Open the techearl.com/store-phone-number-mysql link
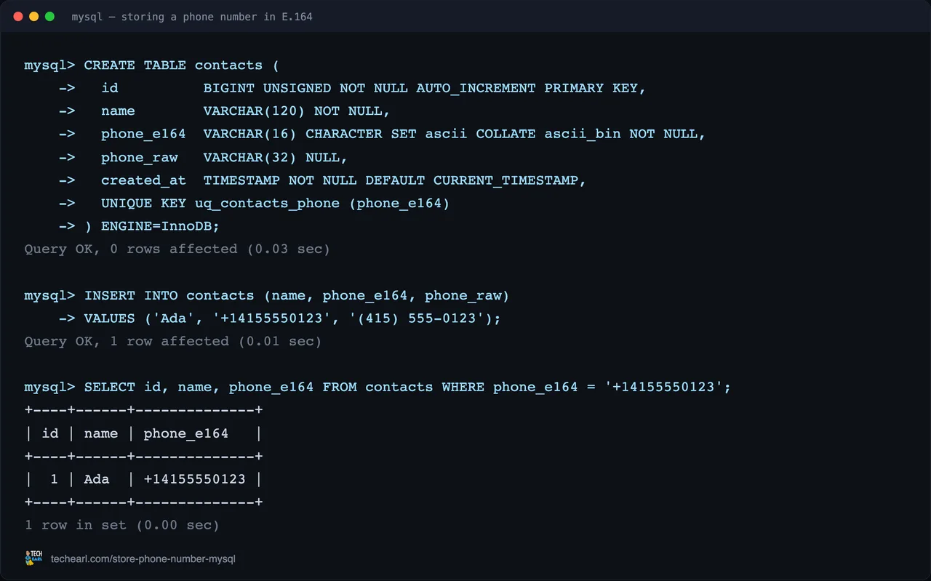The image size is (931, 581). pos(143,559)
